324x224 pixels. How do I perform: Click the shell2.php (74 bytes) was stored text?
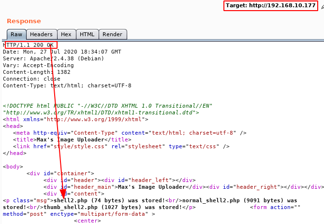point(109,200)
